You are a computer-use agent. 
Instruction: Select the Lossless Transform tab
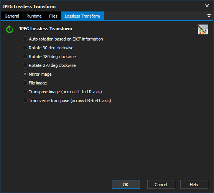pyautogui.click(x=82, y=16)
